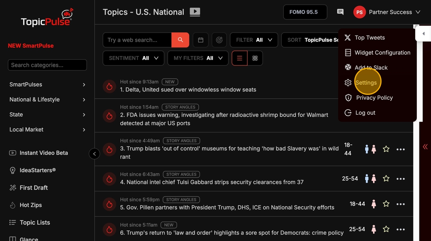Viewport: 431px width, 241px height.
Task: Open more options for Tulsi Gabbard story
Action: point(401,179)
